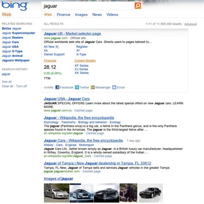Image resolution: width=204 pixels, height=204 pixels.
Task: Share result via Email icon
Action: coord(114,87)
